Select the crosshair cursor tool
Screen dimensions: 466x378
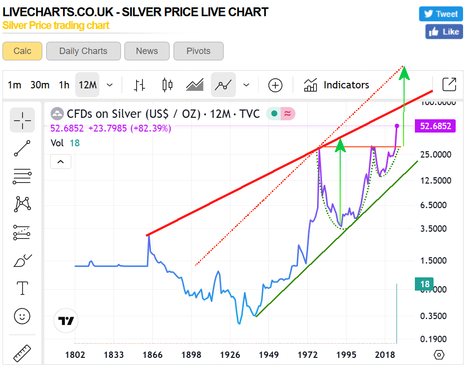(x=22, y=120)
